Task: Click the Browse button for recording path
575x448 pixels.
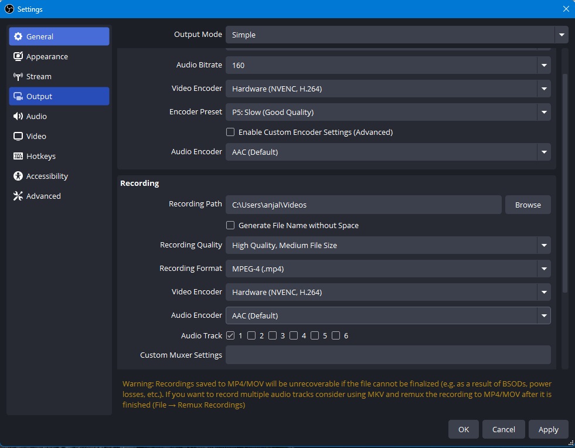Action: [x=528, y=205]
